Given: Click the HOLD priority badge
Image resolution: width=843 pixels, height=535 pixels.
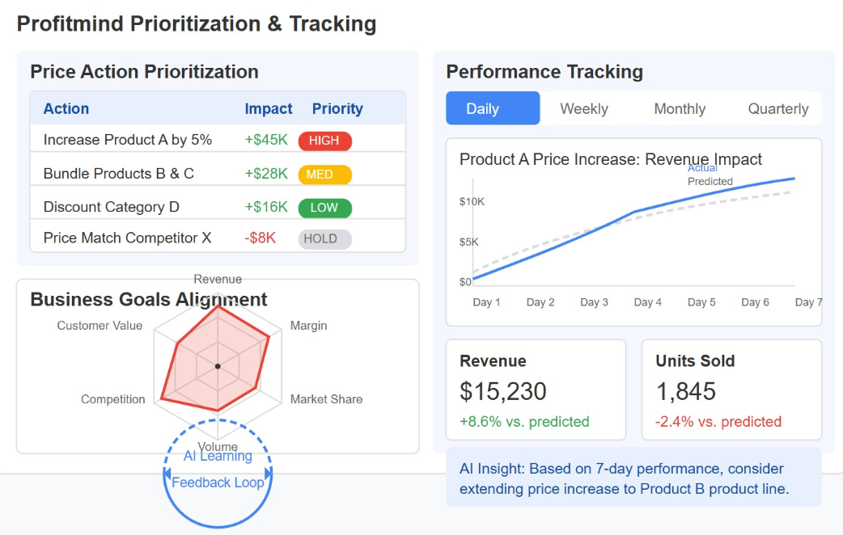Looking at the screenshot, I should pyautogui.click(x=324, y=238).
